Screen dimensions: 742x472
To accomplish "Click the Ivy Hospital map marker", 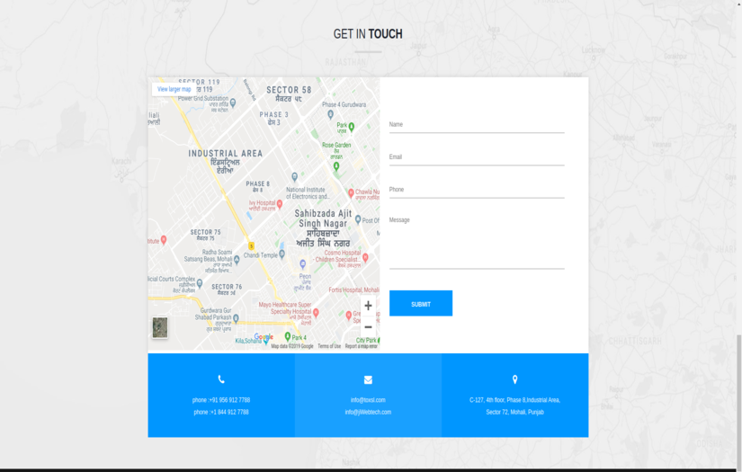I will (x=280, y=204).
